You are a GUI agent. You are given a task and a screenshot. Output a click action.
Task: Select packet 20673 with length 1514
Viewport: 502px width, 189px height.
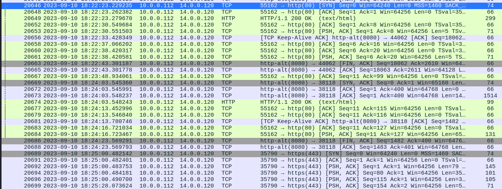point(251,96)
